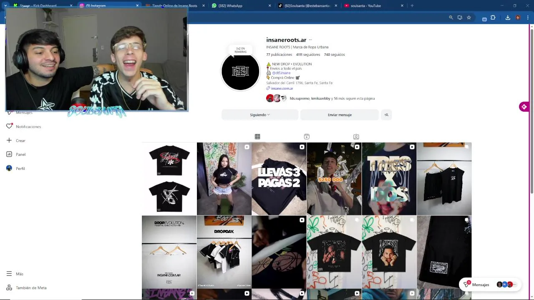Select the Reels tab icon
This screenshot has width=534, height=300.
tap(307, 137)
